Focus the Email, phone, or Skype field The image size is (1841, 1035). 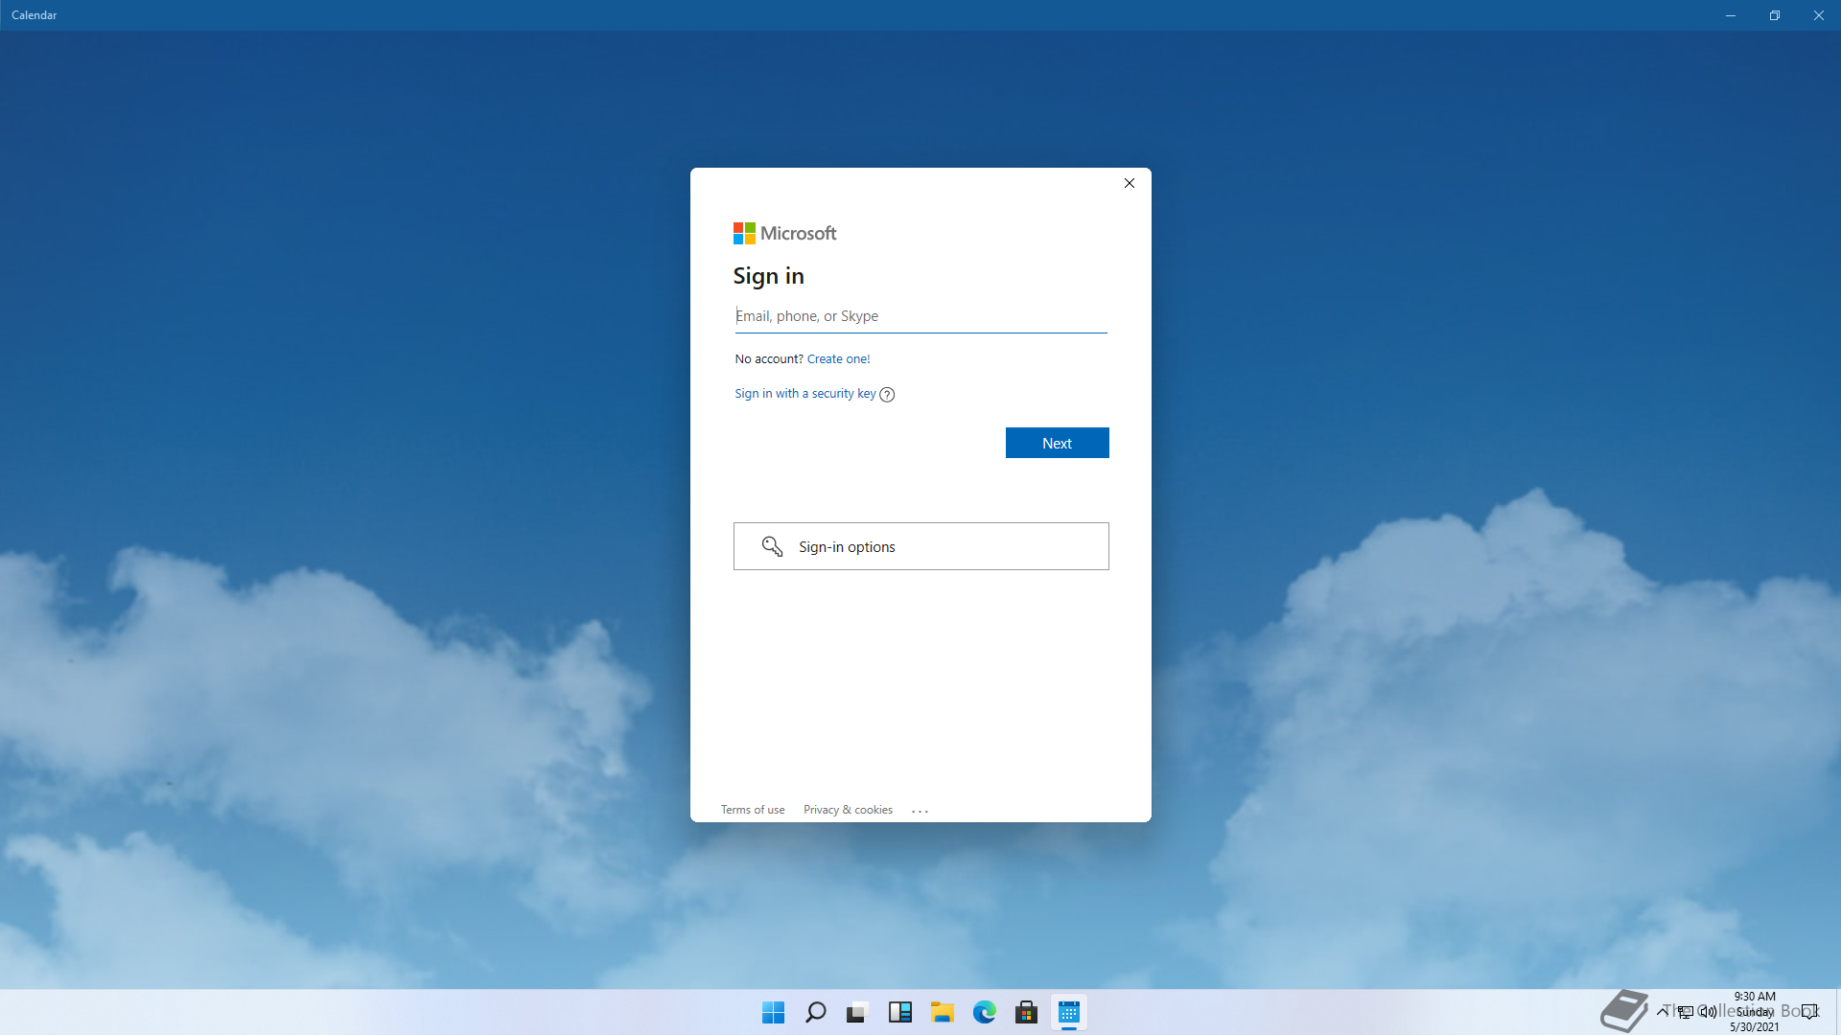[920, 316]
